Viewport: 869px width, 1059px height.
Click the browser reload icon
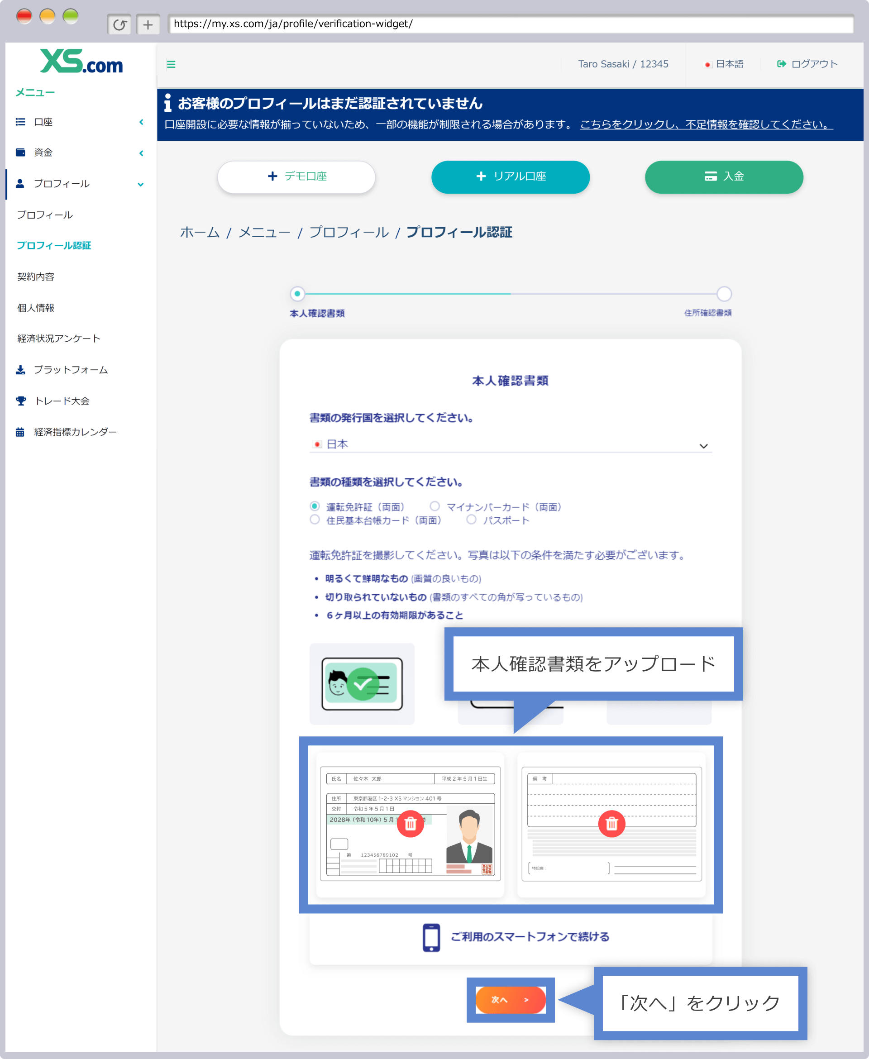[x=119, y=24]
